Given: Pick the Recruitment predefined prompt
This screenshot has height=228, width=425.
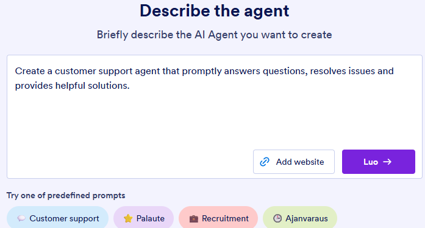Looking at the screenshot, I should click(218, 218).
